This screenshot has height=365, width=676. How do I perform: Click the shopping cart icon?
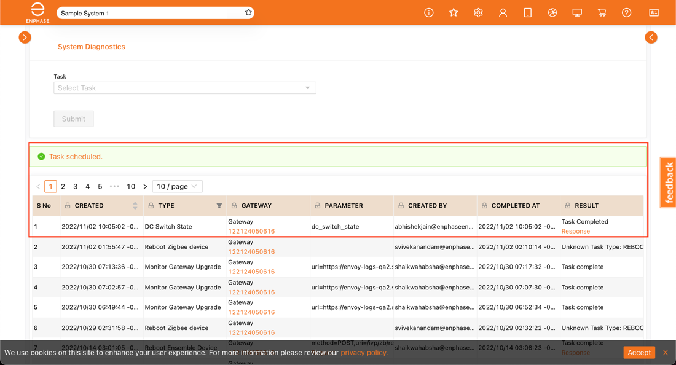coord(602,12)
